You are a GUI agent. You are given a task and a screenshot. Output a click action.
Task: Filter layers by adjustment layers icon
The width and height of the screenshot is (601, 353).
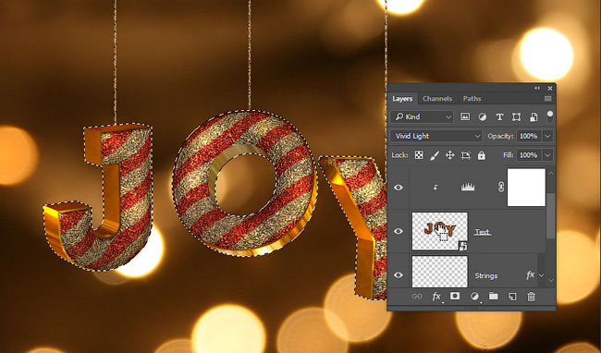(482, 116)
